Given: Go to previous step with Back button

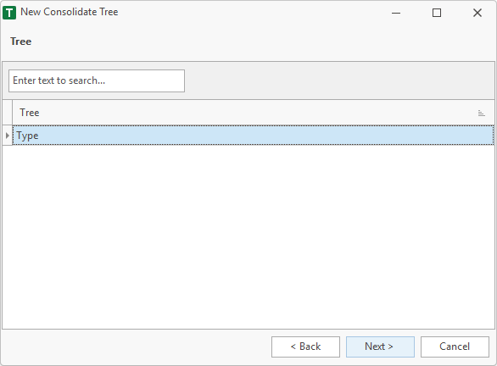Looking at the screenshot, I should pyautogui.click(x=305, y=347).
